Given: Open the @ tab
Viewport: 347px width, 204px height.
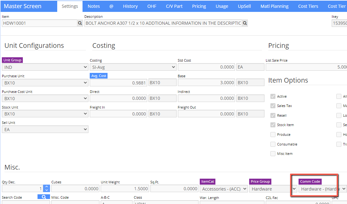Looking at the screenshot, I should pyautogui.click(x=111, y=6).
